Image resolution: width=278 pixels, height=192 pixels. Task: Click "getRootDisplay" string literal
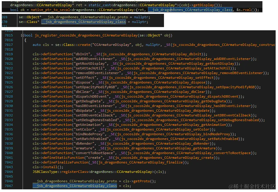click(x=90, y=64)
